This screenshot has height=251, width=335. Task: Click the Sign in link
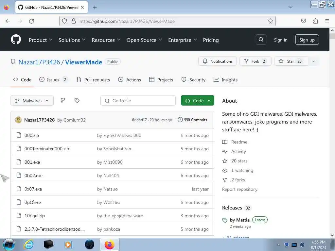tap(280, 40)
